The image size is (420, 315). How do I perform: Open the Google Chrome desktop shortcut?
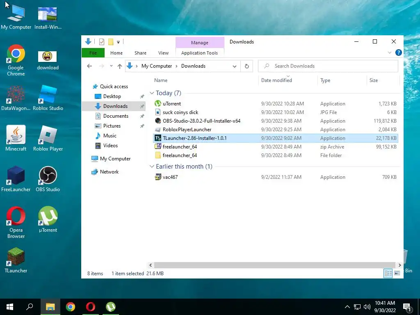16,60
